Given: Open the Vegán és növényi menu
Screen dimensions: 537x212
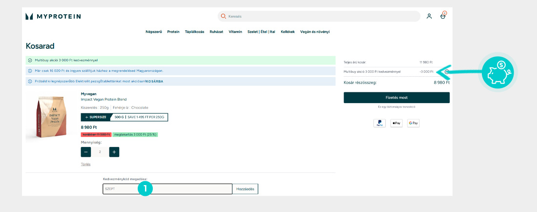Looking at the screenshot, I should coord(315,32).
